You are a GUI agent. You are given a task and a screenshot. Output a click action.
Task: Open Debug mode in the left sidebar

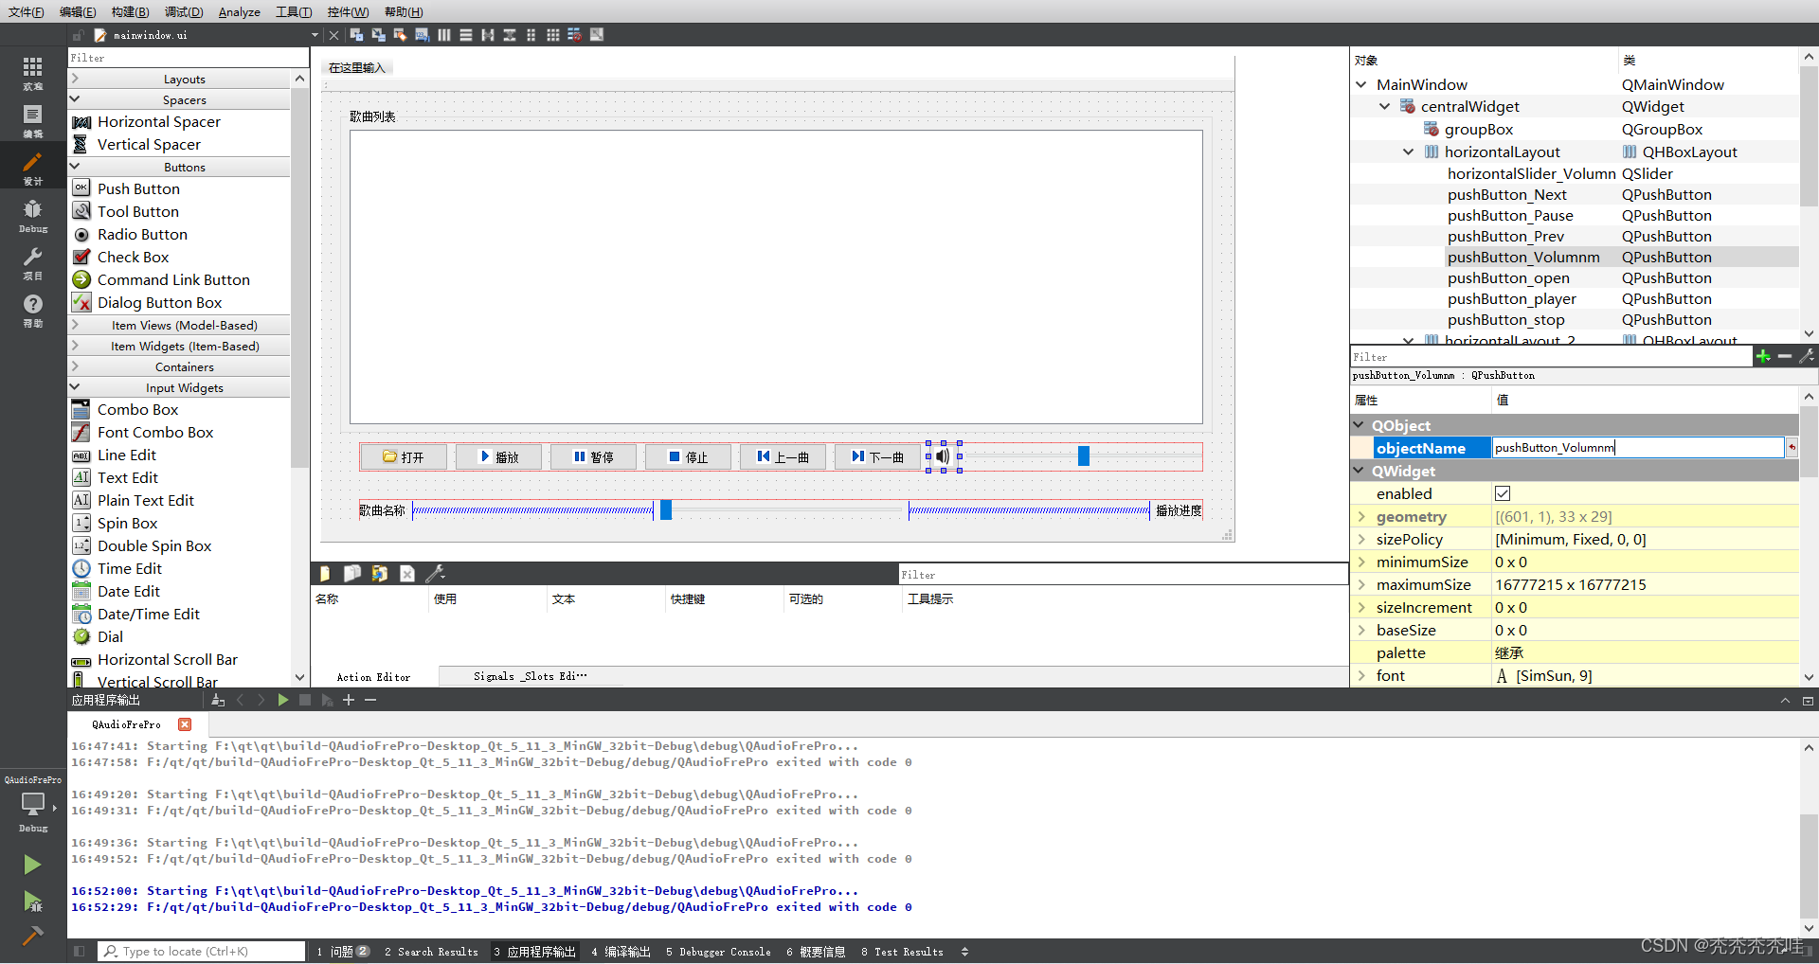(x=32, y=215)
